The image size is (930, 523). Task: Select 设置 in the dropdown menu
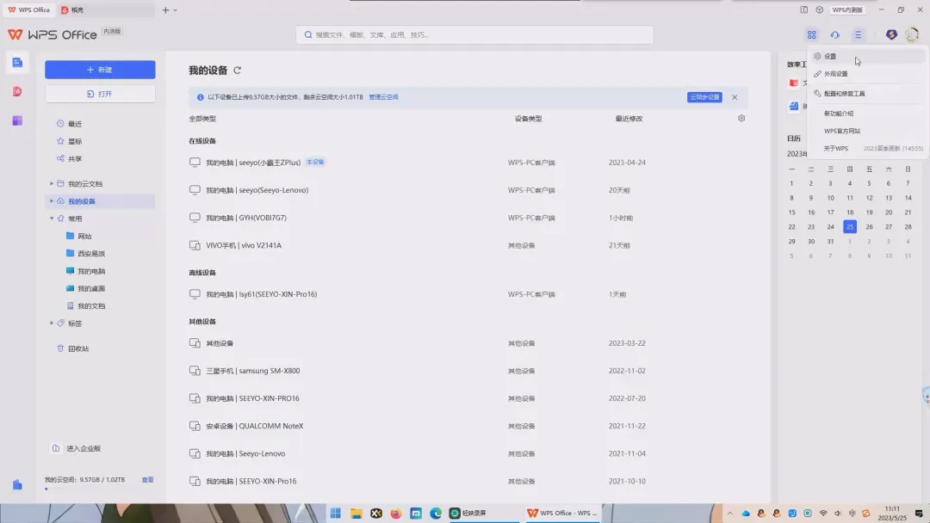(866, 56)
